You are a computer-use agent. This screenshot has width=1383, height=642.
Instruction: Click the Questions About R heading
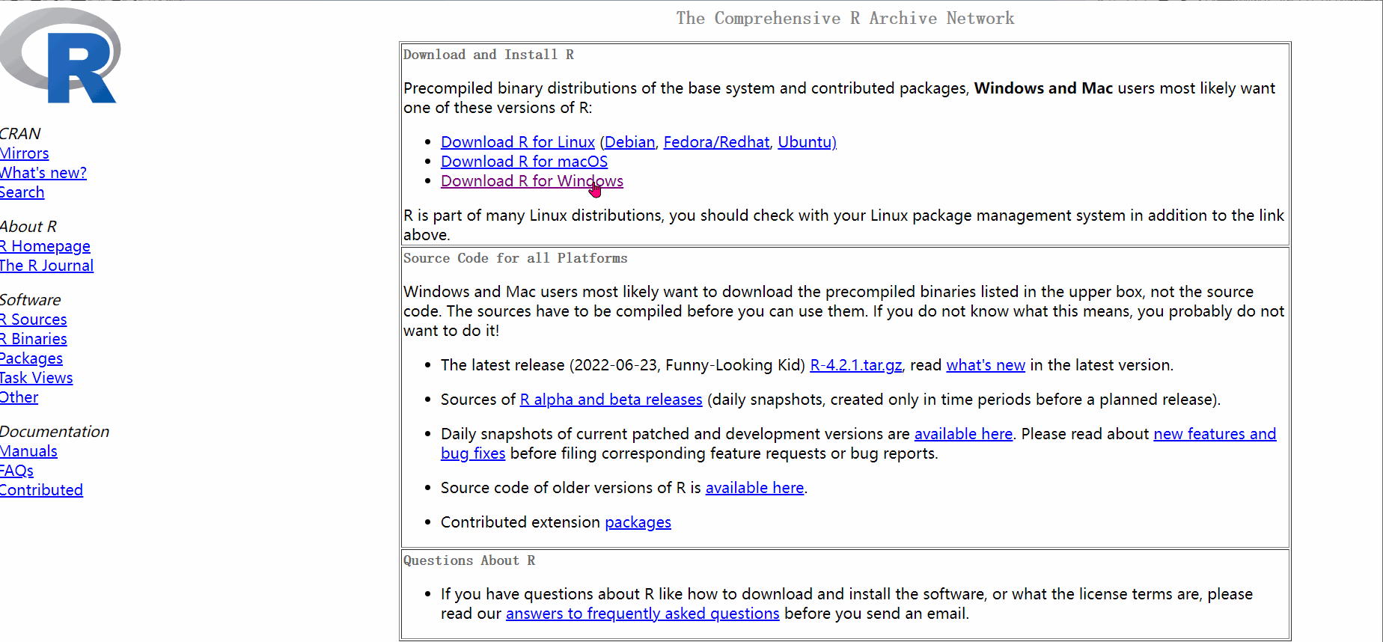[x=469, y=560]
